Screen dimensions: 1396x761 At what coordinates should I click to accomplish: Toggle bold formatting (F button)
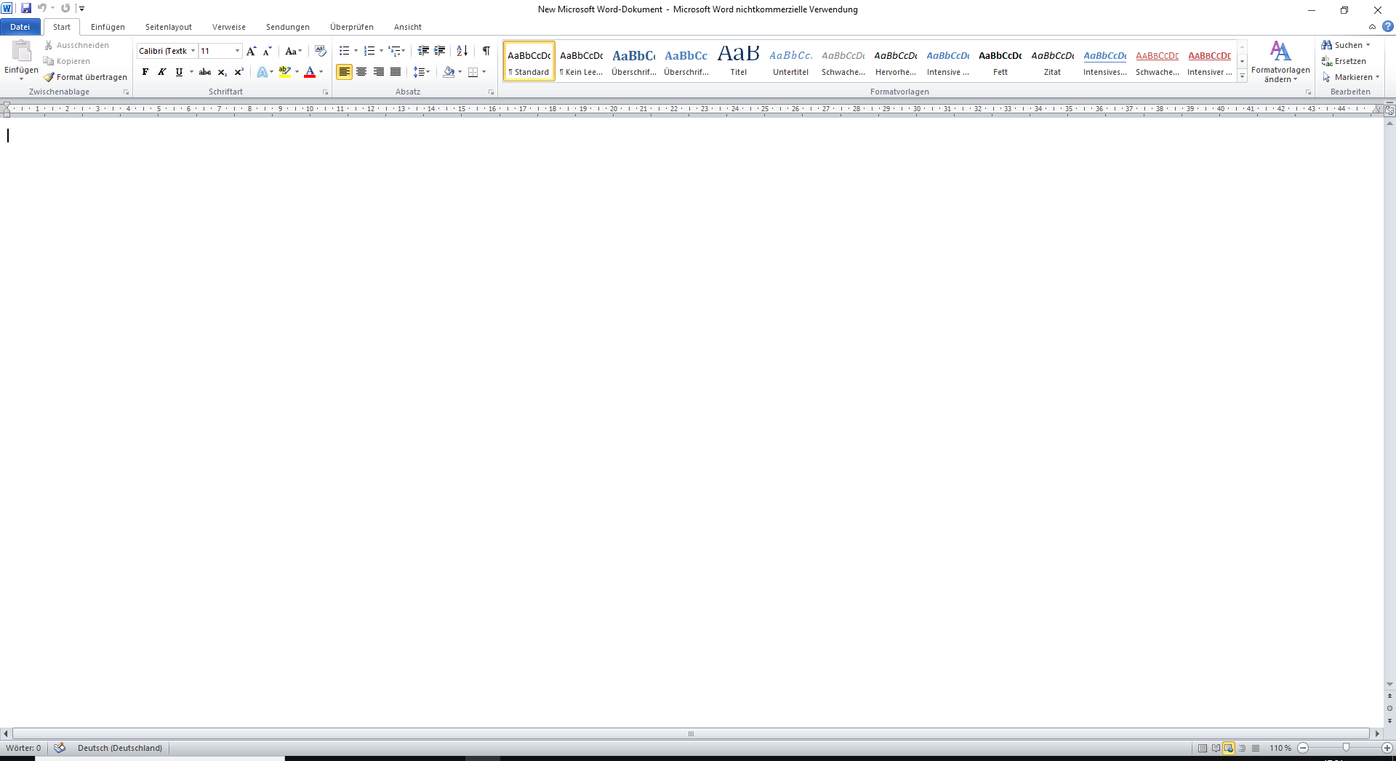point(145,72)
